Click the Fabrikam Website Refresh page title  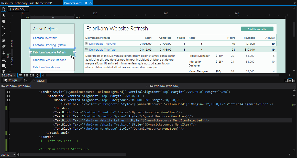pos(117,28)
